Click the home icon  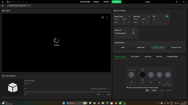click(x=3, y=5)
